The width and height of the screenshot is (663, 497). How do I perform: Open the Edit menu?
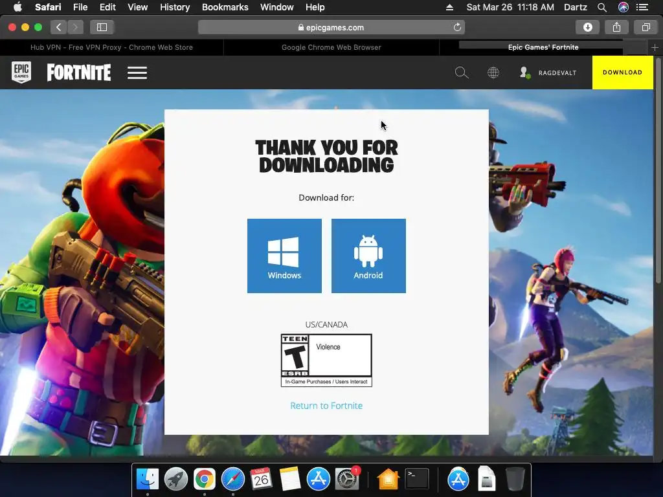(107, 7)
